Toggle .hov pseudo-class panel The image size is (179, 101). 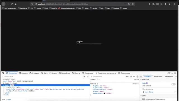(127, 77)
